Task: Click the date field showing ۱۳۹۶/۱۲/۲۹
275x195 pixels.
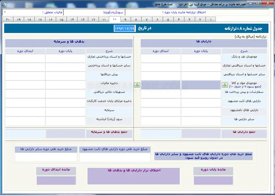Action: [125, 28]
